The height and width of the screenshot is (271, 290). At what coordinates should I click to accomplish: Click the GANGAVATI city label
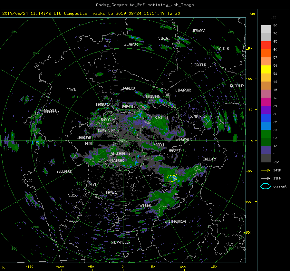pyautogui.click(x=184, y=140)
